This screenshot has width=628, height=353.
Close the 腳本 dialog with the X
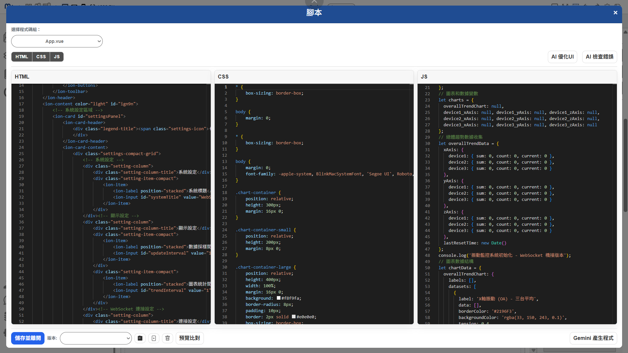tap(615, 12)
